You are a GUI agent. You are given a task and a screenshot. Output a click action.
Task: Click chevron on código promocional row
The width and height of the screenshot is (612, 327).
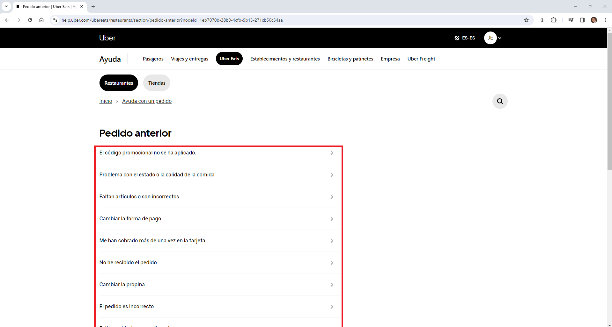332,153
